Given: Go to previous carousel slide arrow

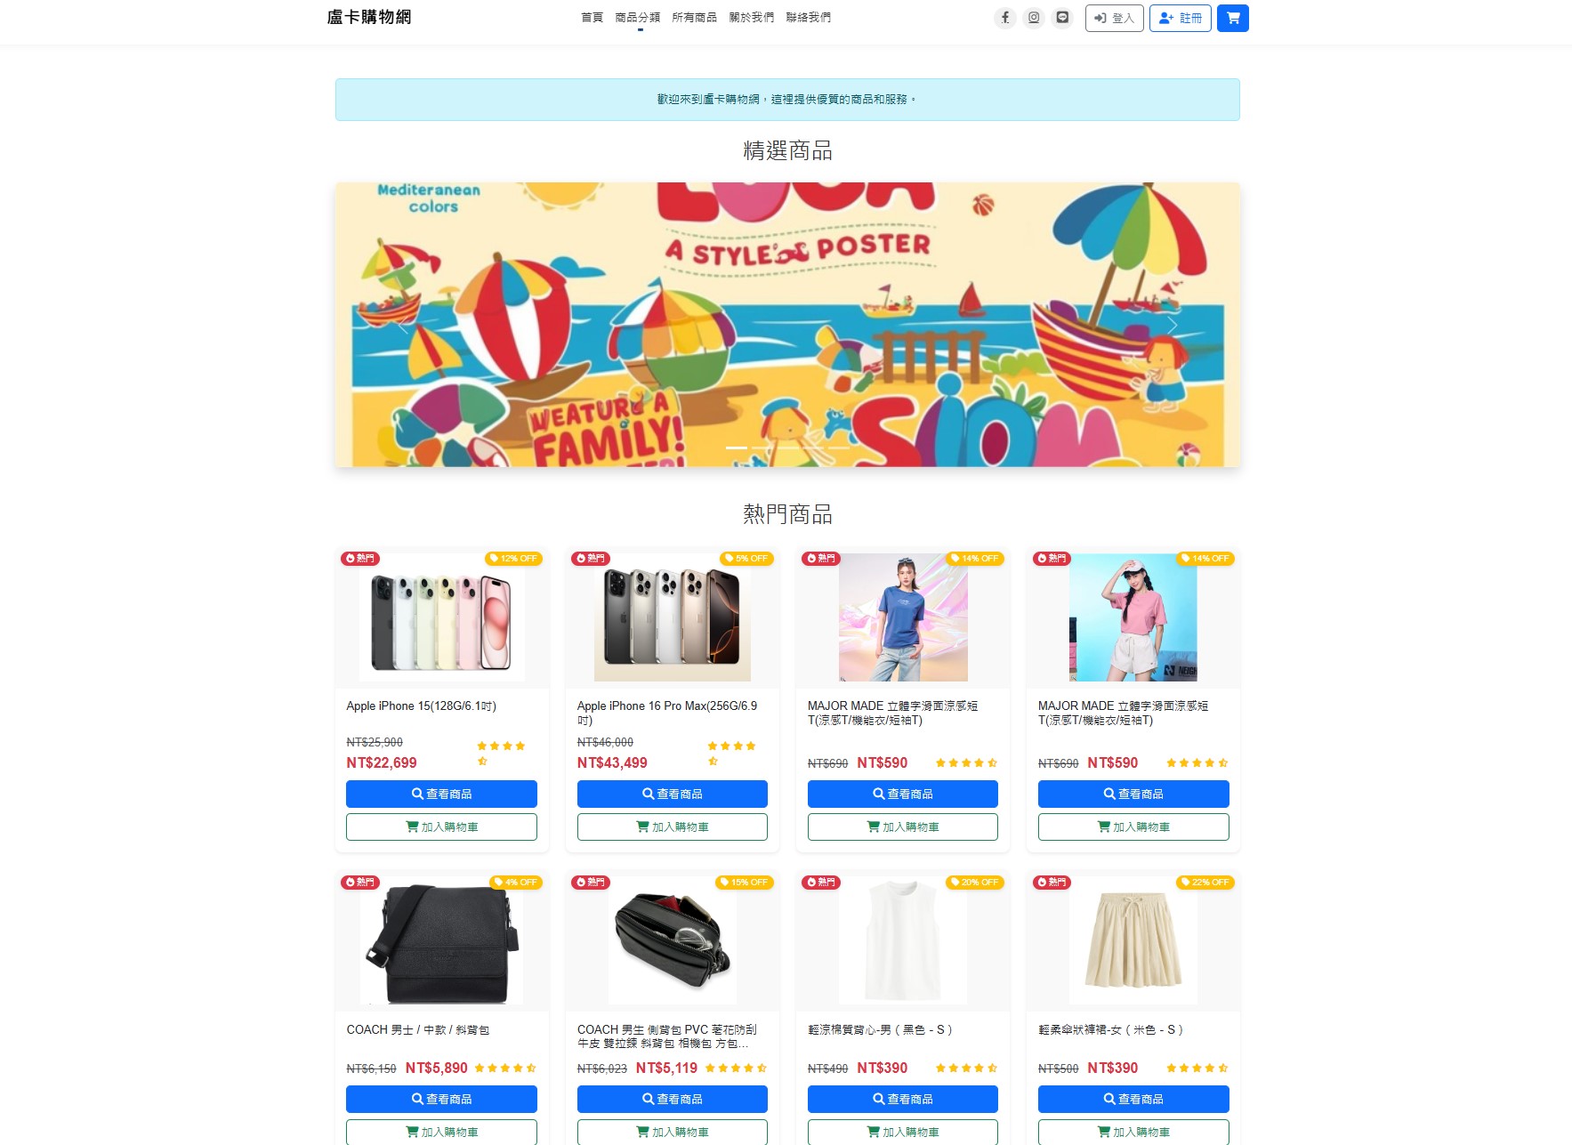Looking at the screenshot, I should tap(403, 325).
